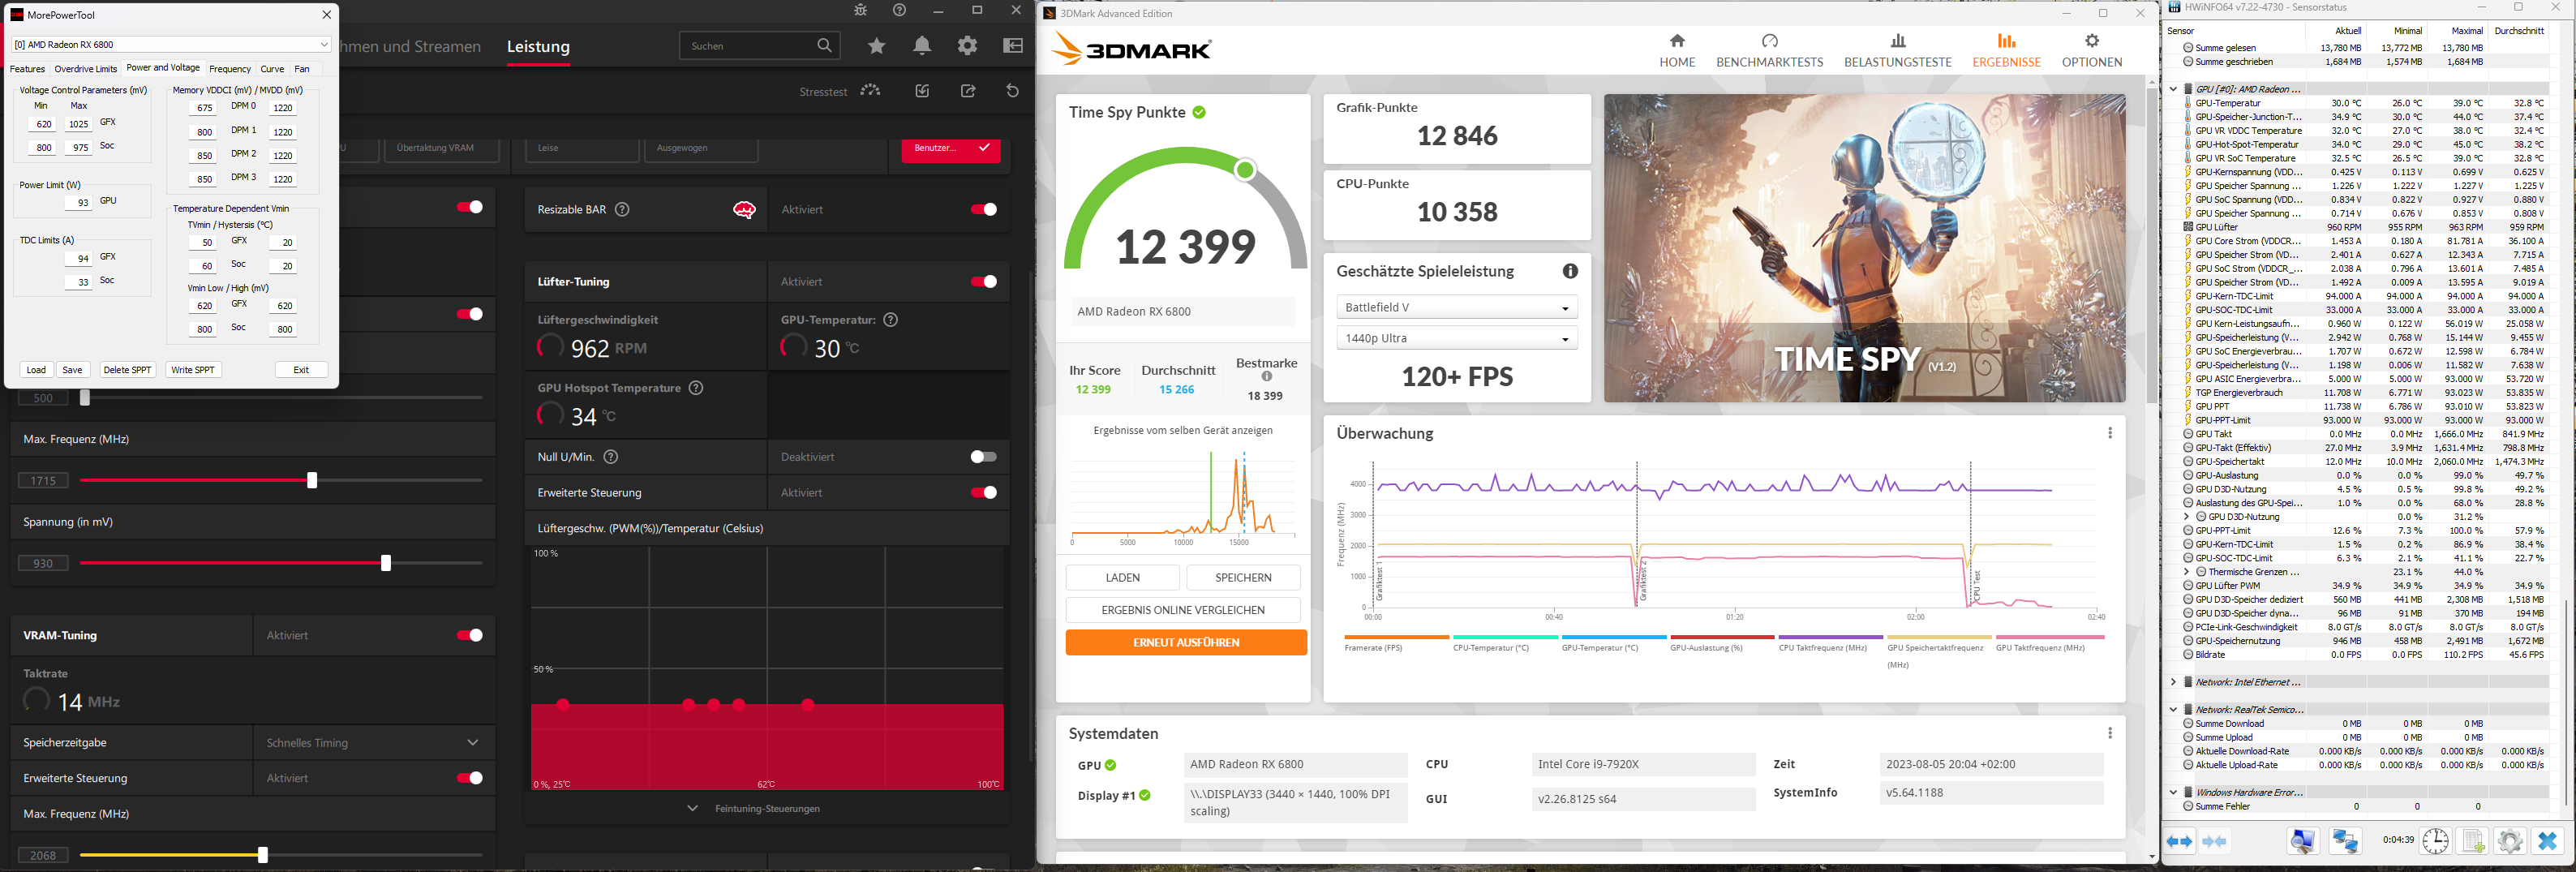2576x872 pixels.
Task: Switch to Fan tab in MorePowerTool
Action: 302,69
